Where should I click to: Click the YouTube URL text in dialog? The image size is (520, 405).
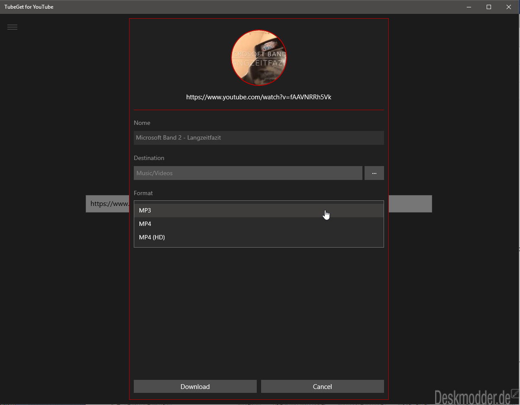(x=259, y=97)
